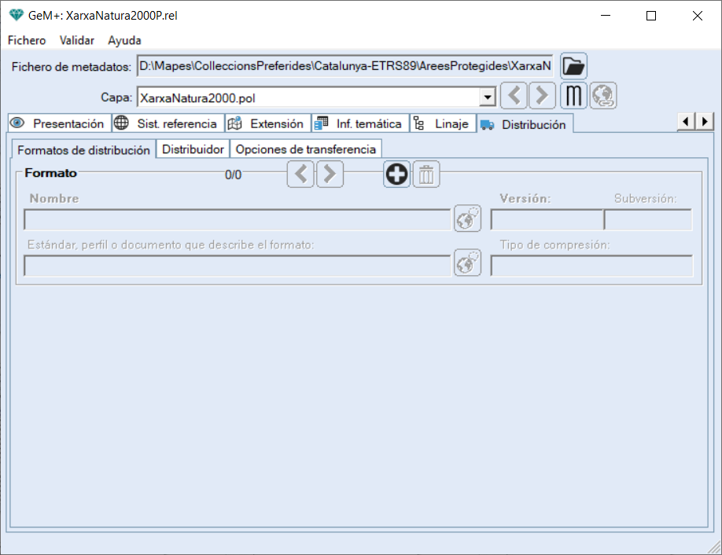Open metadata file with folder icon

[x=573, y=66]
